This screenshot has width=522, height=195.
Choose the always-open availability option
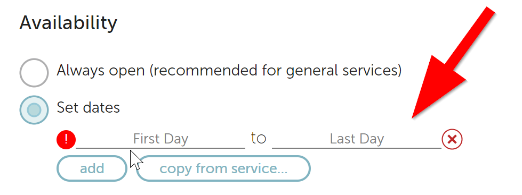pyautogui.click(x=34, y=73)
